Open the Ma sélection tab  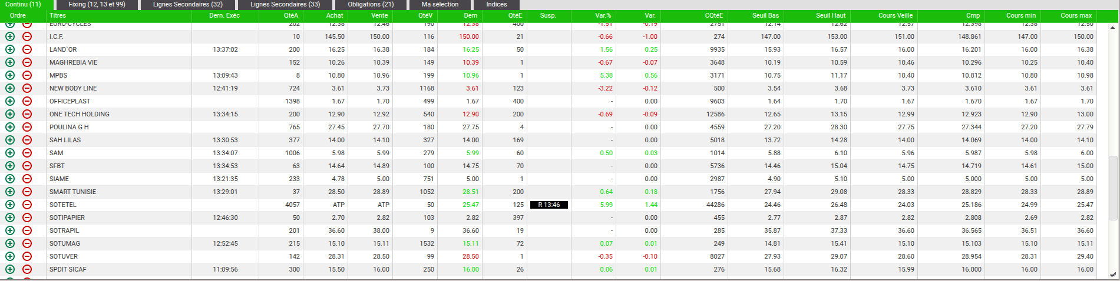440,4
